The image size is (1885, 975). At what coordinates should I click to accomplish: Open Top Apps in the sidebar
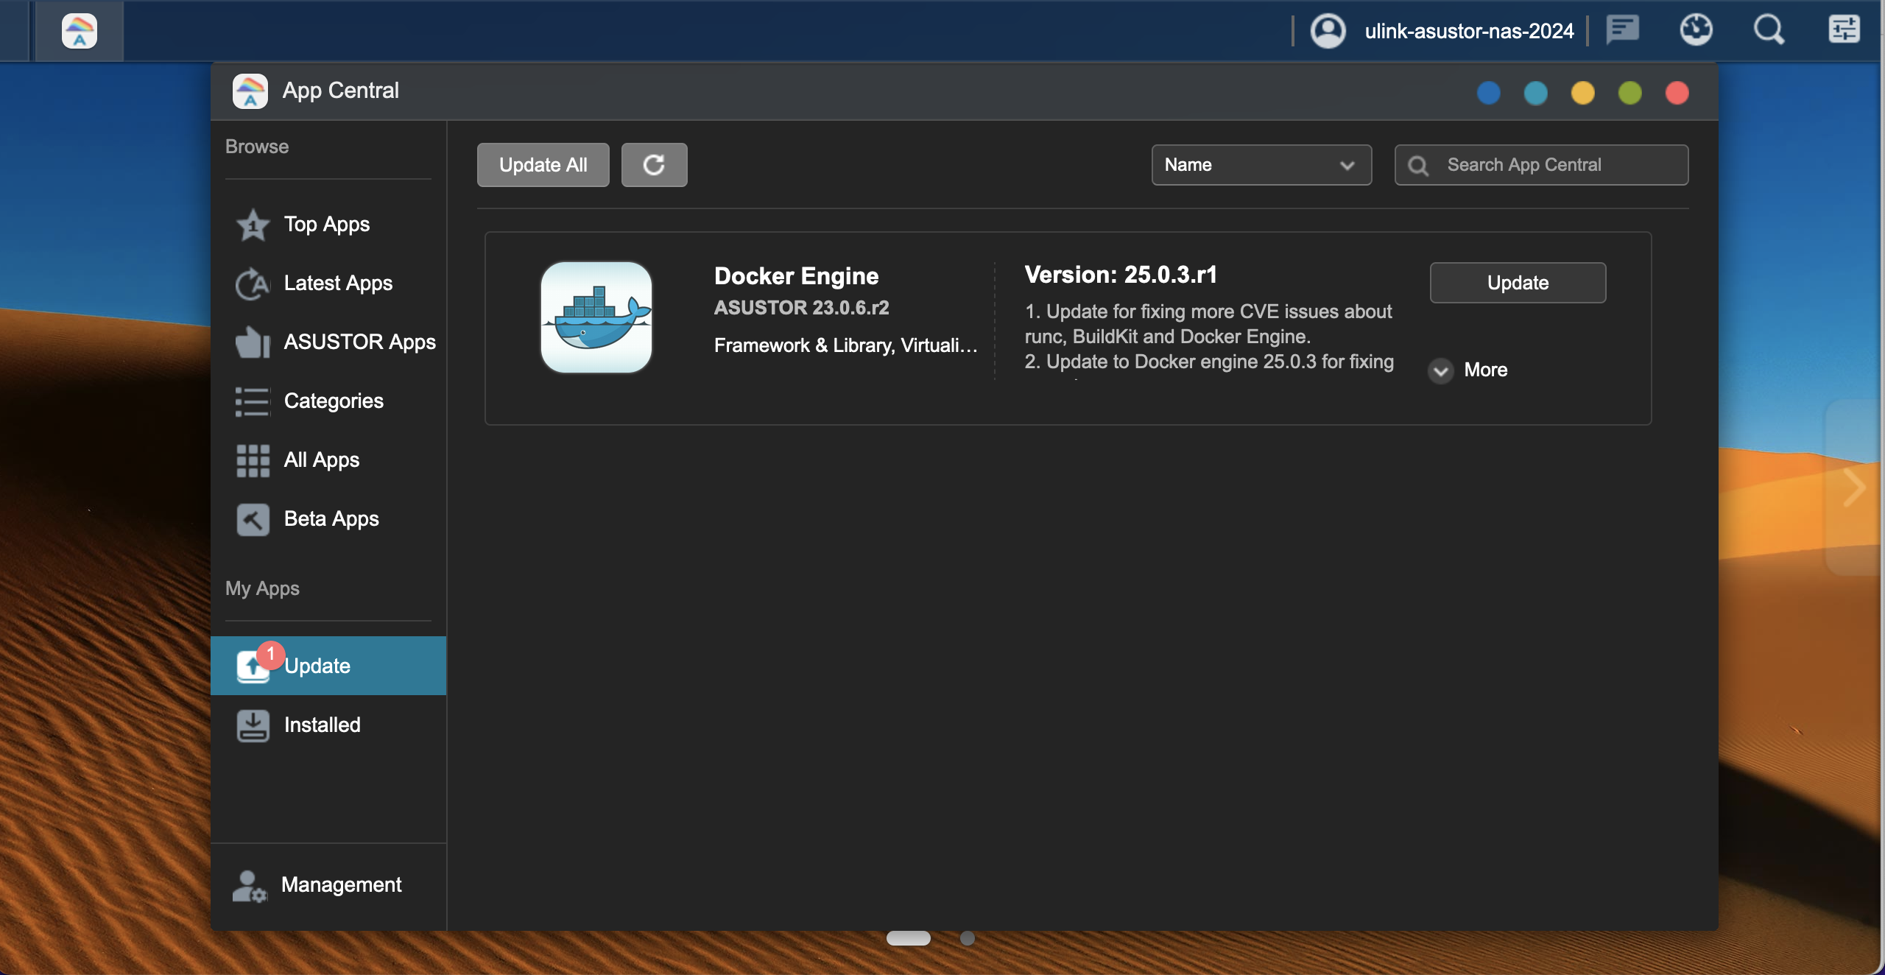(x=326, y=224)
